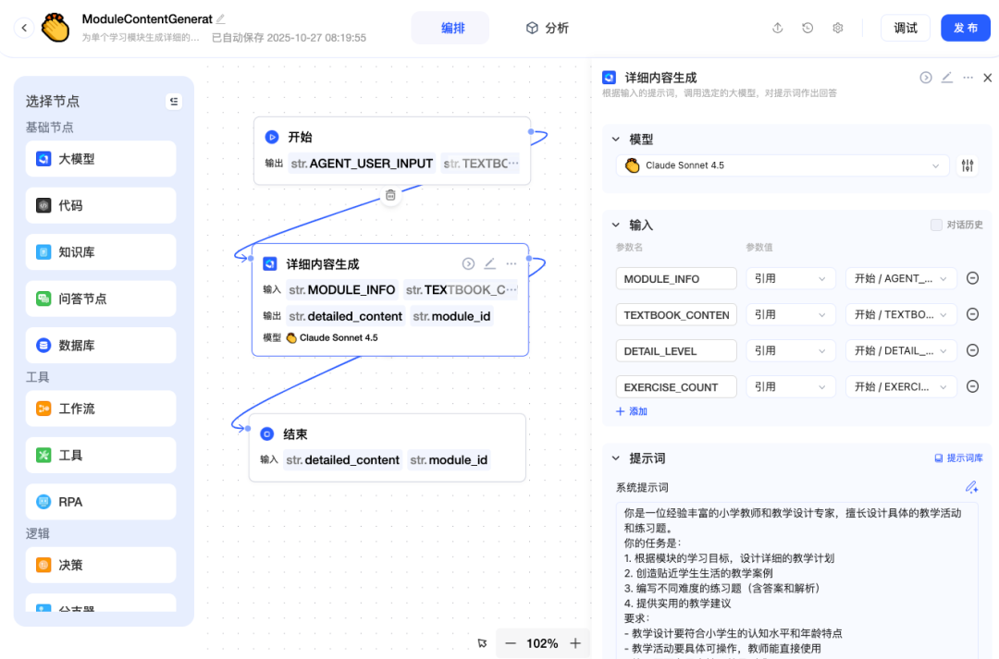Switch to the 编排 tab
This screenshot has width=999, height=659.
(x=450, y=28)
